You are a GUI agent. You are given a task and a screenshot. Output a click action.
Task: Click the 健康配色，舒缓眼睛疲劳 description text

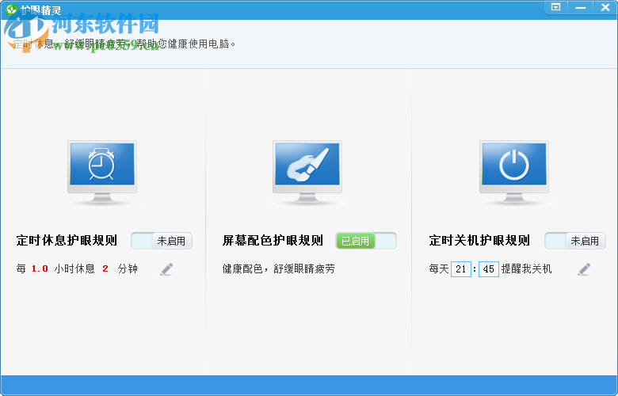pos(279,268)
